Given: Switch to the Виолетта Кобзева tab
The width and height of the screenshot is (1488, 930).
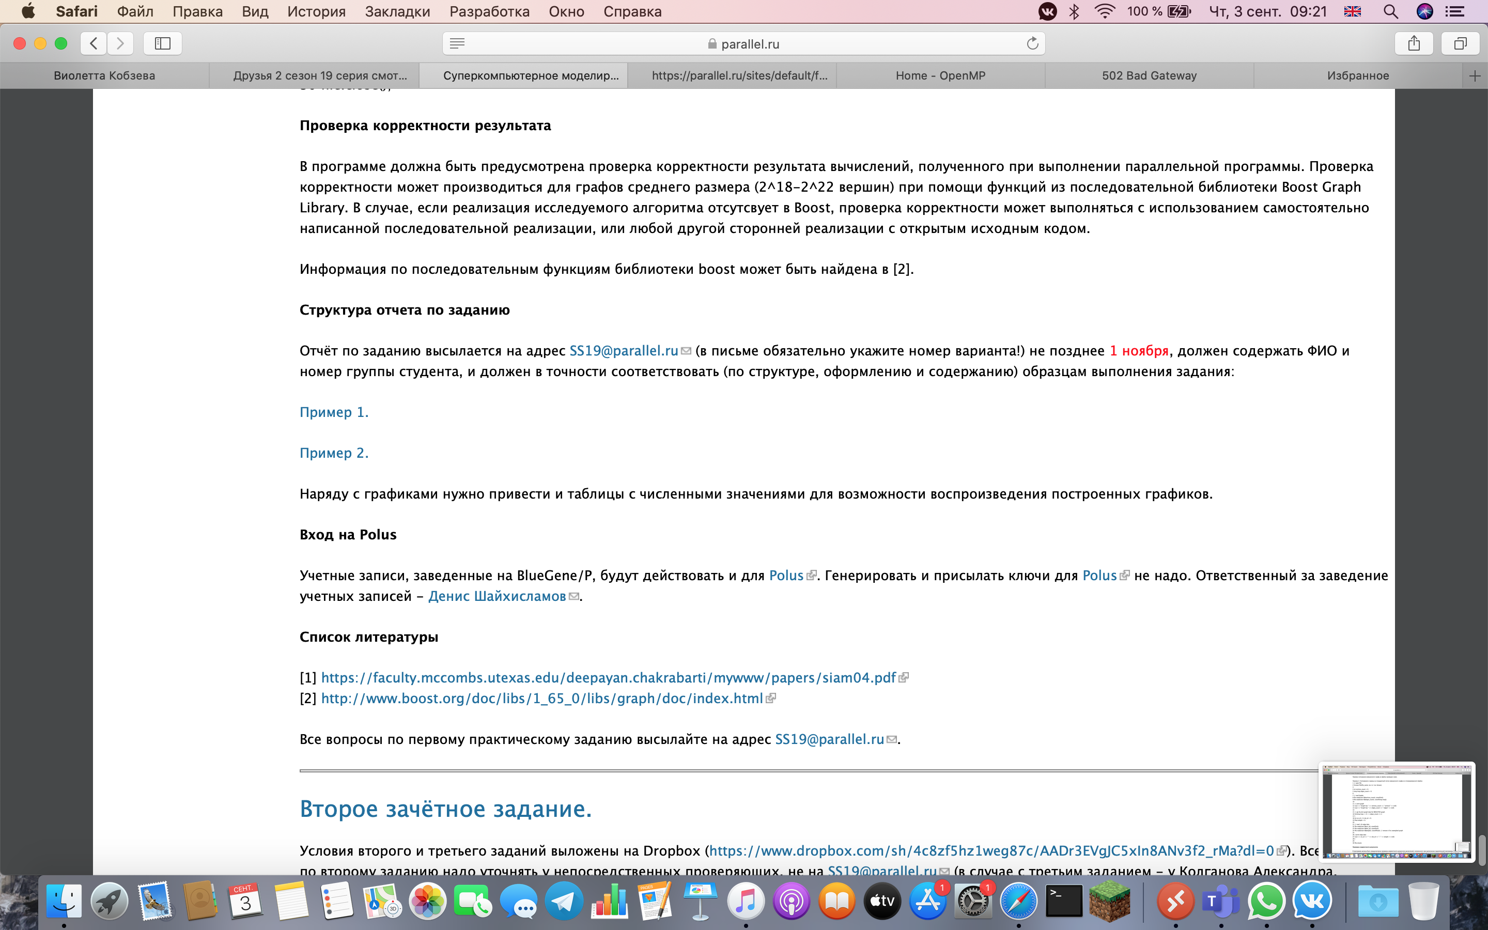Looking at the screenshot, I should point(104,75).
